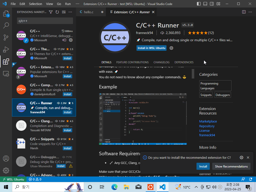256x192 pixels.
Task: Open the Run menu
Action: (68, 4)
